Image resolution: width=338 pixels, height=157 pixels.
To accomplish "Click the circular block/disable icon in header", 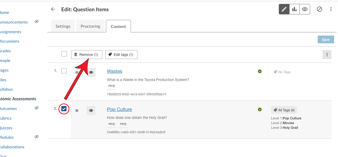I will 319,9.
